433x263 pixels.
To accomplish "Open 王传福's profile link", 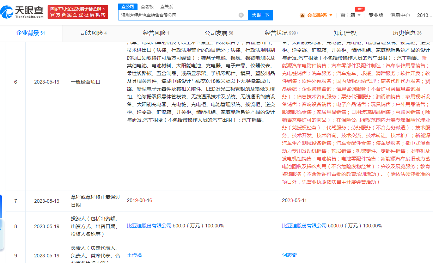I will coord(134,255).
